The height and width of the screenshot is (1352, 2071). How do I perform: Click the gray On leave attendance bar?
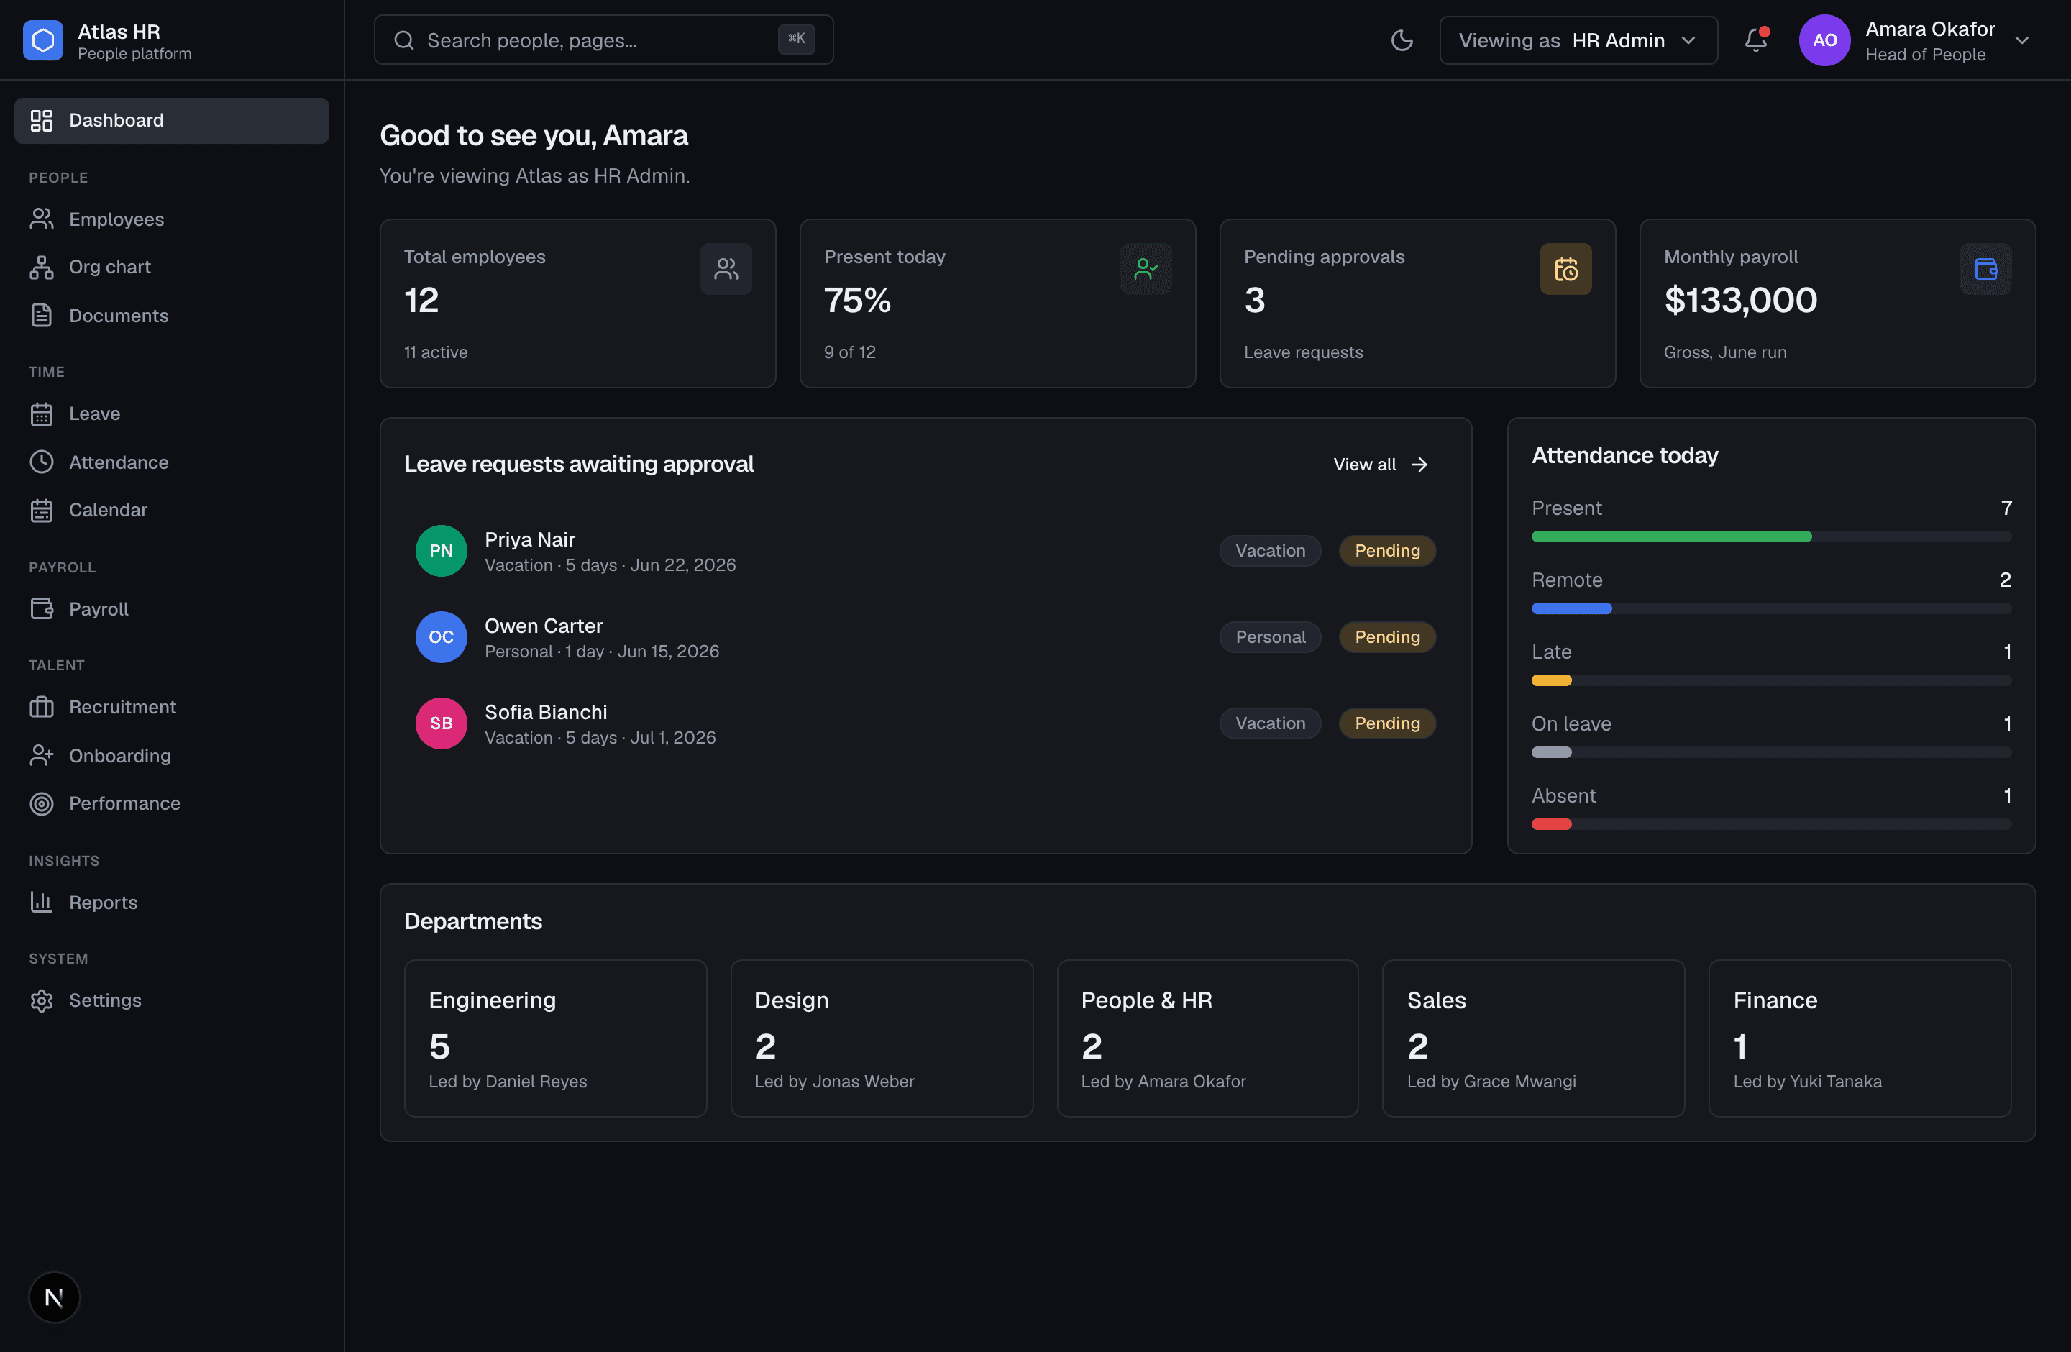click(x=1552, y=752)
